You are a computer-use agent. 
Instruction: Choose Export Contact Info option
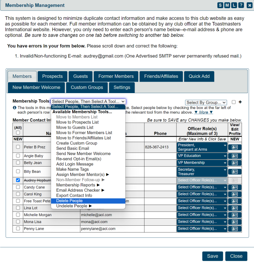pos(88,195)
